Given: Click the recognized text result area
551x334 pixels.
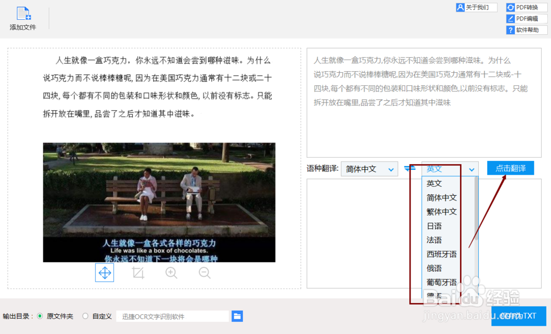Looking at the screenshot, I should click(x=424, y=103).
